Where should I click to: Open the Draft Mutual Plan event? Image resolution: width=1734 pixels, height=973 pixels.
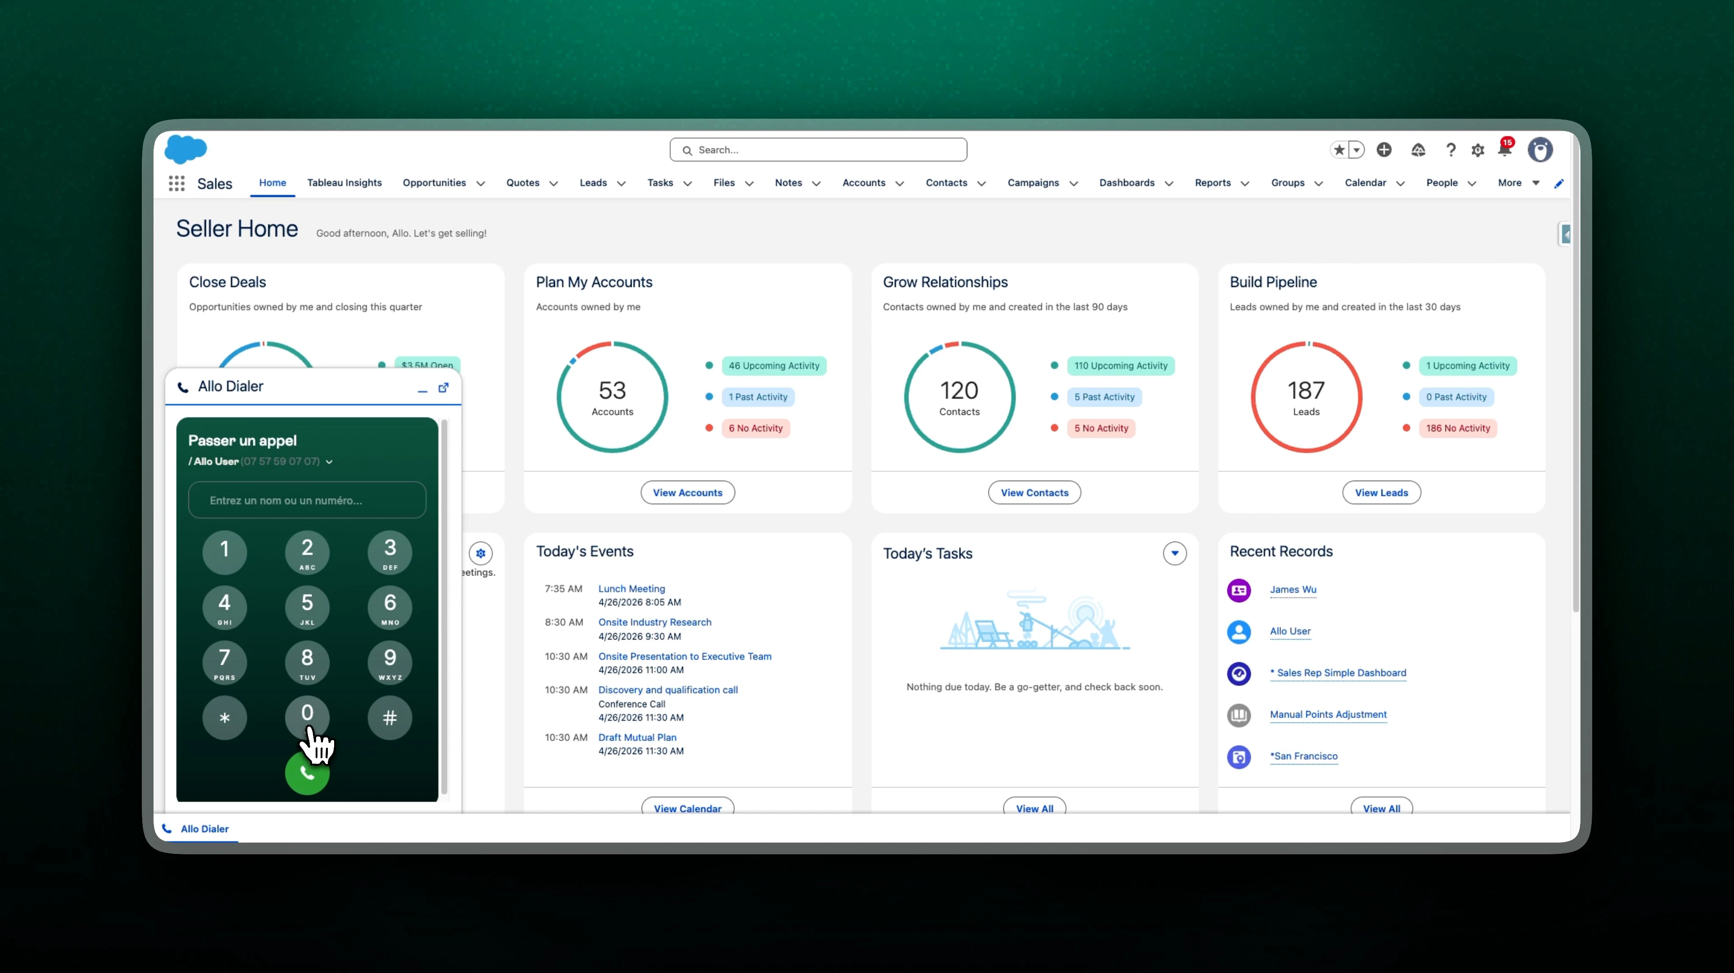point(638,737)
